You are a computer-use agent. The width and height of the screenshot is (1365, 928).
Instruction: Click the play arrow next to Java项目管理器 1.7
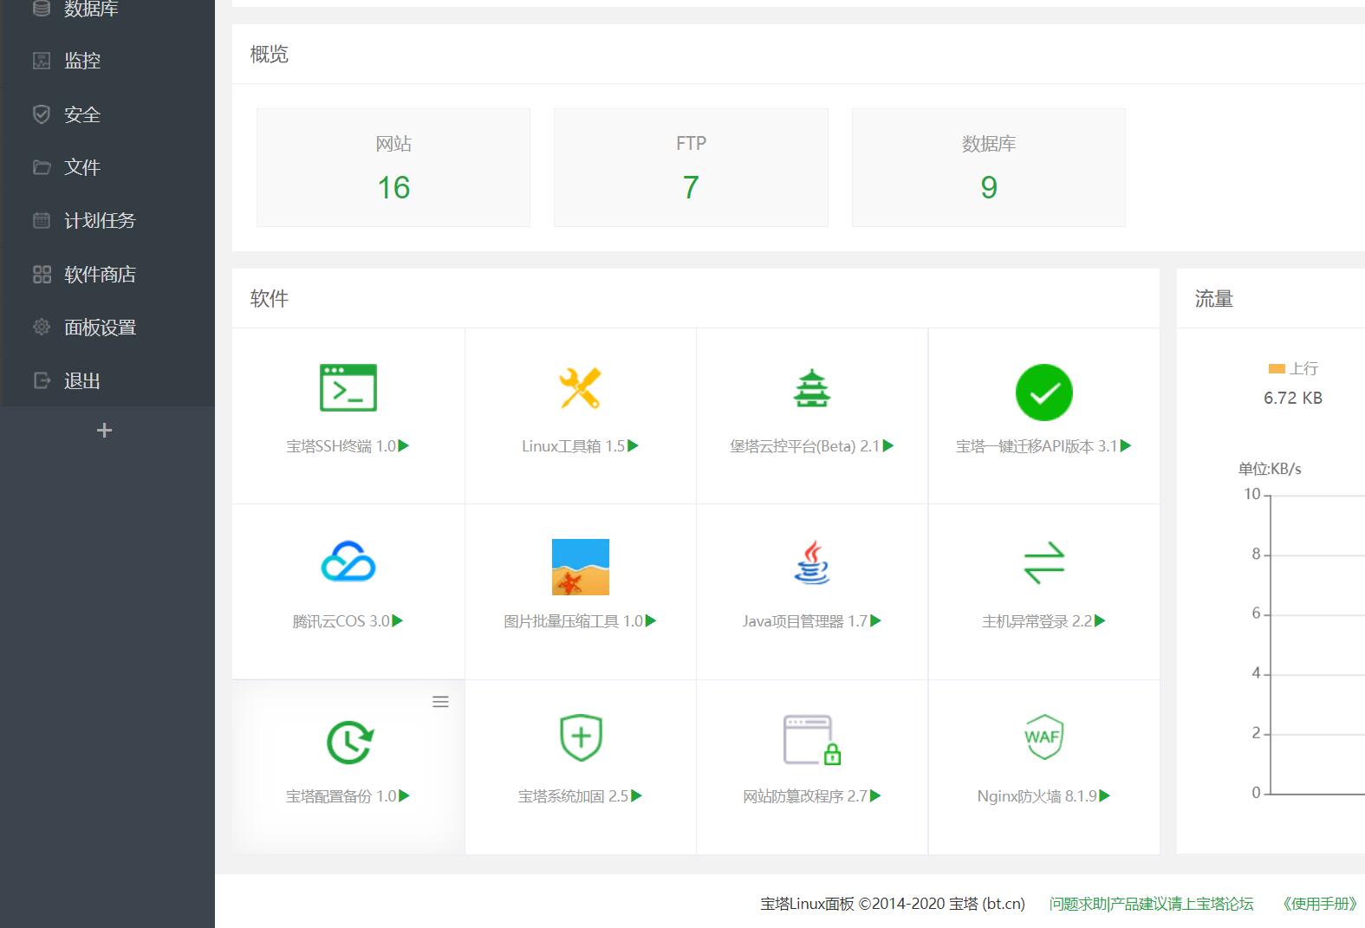click(875, 620)
